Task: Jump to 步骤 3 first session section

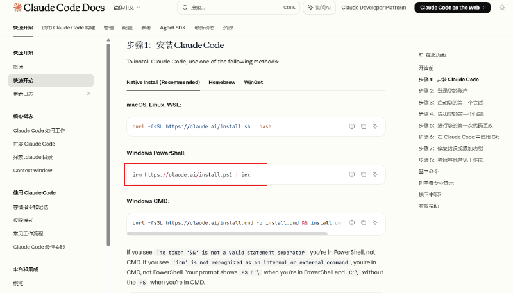Action: (x=451, y=103)
